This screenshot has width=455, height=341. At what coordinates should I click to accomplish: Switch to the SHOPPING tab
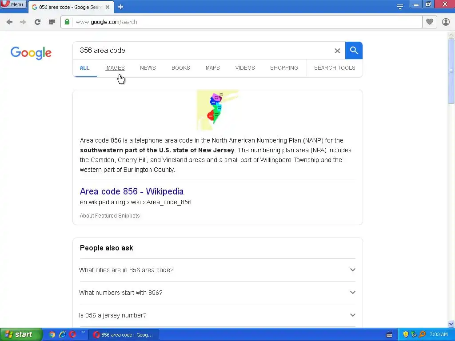284,68
